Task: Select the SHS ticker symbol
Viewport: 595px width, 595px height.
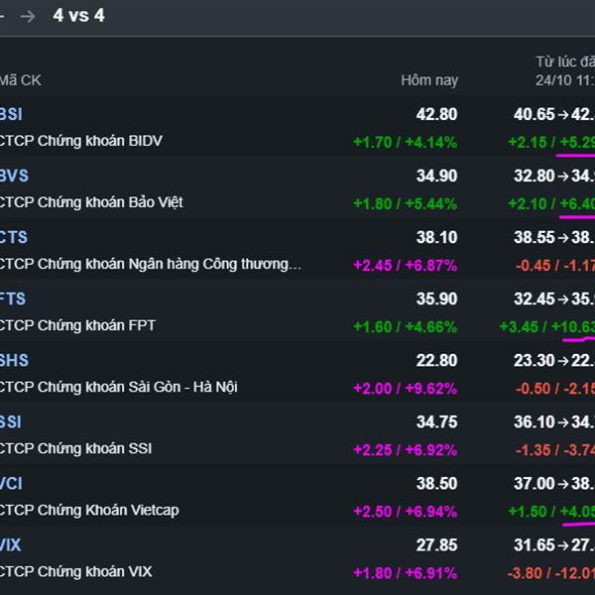Action: click(14, 360)
